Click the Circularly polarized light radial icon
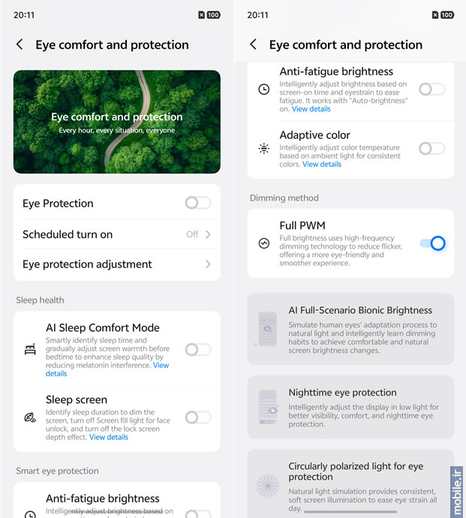Image resolution: width=466 pixels, height=518 pixels. click(x=268, y=486)
